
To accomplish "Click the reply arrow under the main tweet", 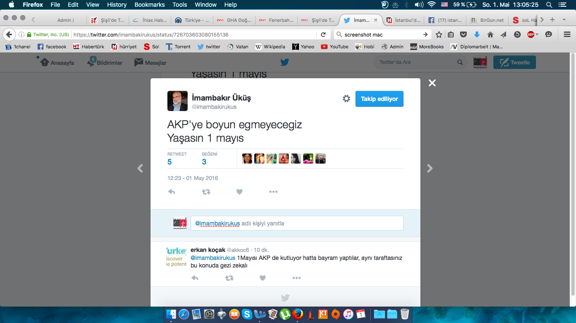I will click(172, 192).
